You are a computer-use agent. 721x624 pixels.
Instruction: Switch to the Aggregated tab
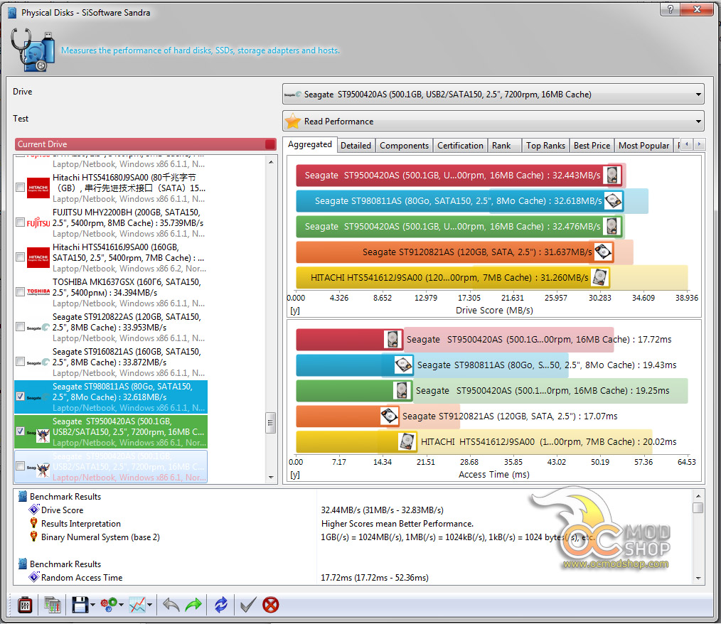pos(310,144)
